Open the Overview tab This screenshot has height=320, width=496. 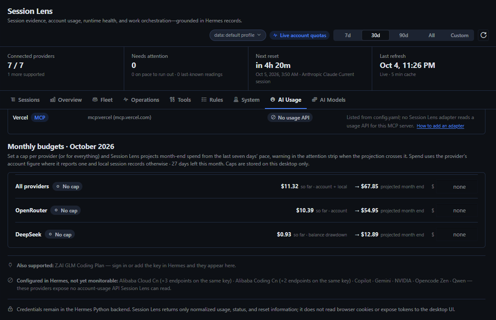tap(66, 100)
